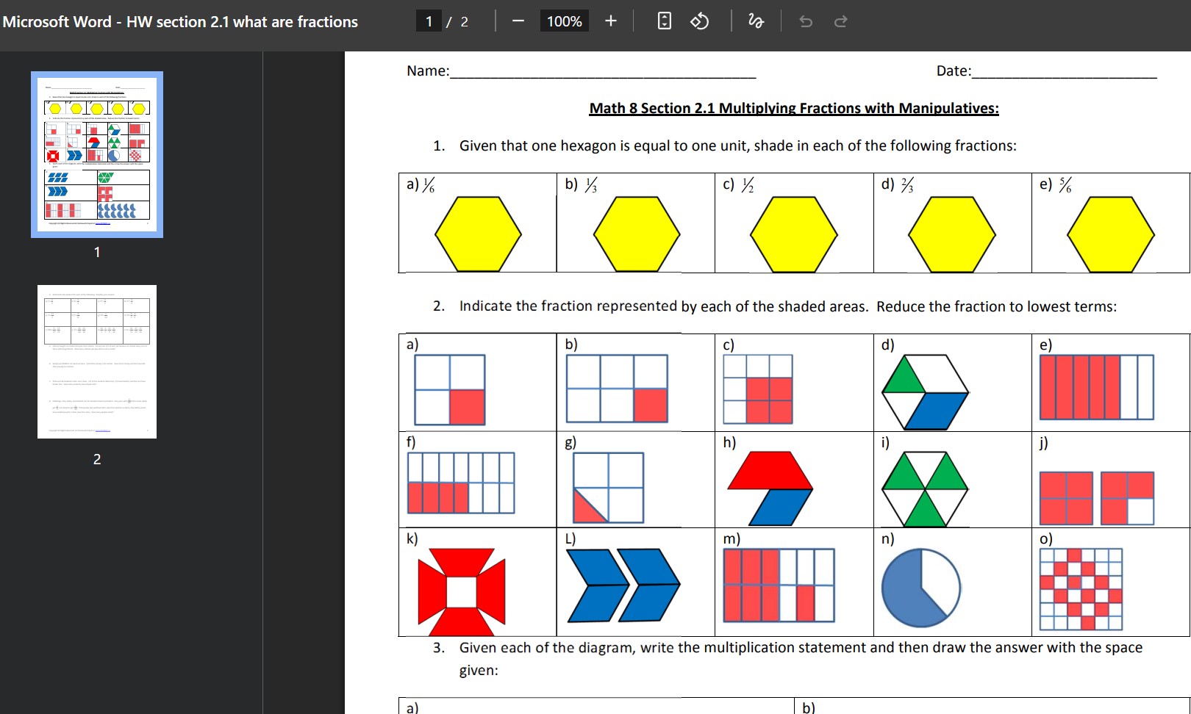The height and width of the screenshot is (714, 1191).
Task: Select the current page number field
Action: [x=429, y=21]
